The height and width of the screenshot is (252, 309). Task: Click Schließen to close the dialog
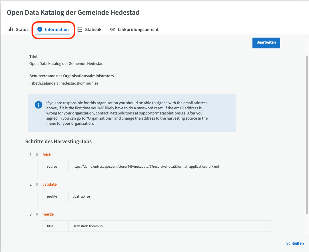coord(295,243)
